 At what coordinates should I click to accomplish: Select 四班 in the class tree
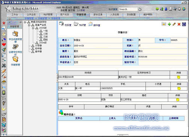click(45, 40)
